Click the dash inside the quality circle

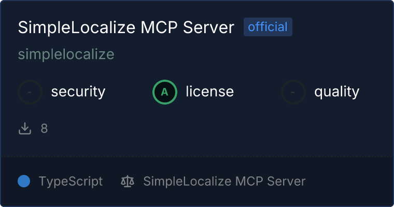293,92
